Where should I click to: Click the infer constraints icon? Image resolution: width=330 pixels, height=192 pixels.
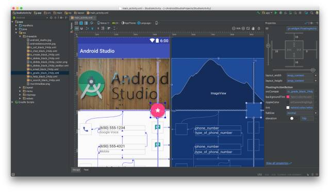[x=92, y=28]
